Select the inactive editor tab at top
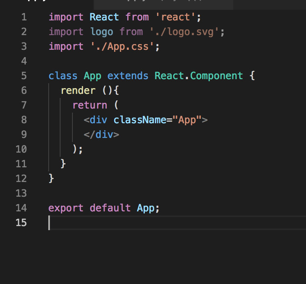 pyautogui.click(x=163, y=4)
